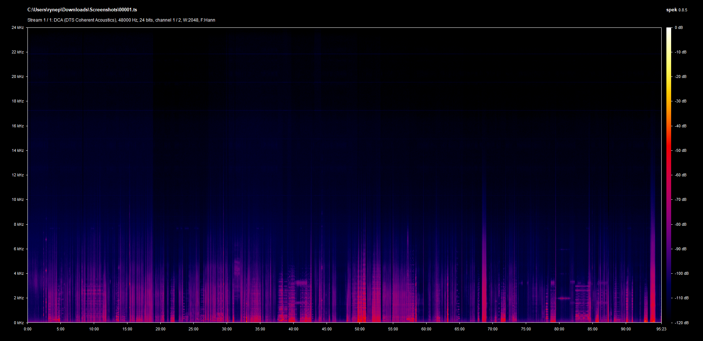Click the 20:00 time axis marker
The height and width of the screenshot is (341, 703).
(160, 329)
